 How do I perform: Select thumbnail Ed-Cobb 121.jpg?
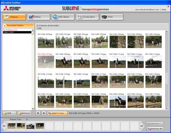coord(46,102)
